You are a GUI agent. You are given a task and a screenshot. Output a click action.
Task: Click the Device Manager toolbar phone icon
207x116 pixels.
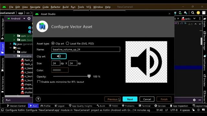click(x=180, y=13)
